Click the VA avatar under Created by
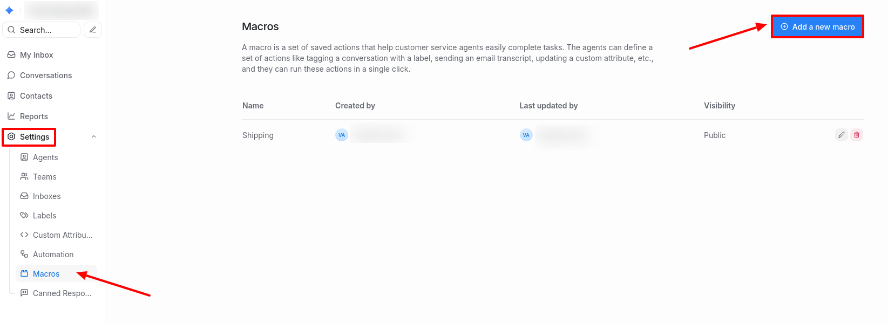The height and width of the screenshot is (323, 888). [x=342, y=135]
